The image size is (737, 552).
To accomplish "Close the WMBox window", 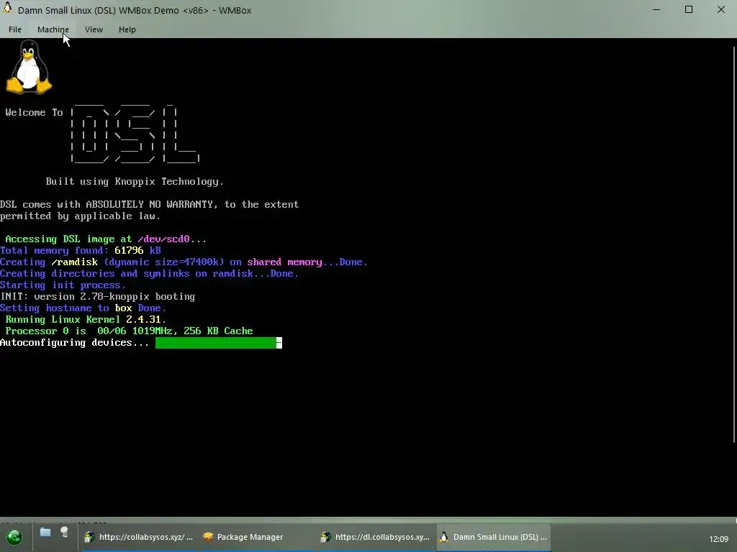I will 721,9.
